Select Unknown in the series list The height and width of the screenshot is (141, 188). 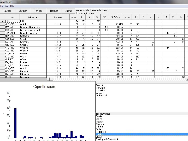[100, 93]
